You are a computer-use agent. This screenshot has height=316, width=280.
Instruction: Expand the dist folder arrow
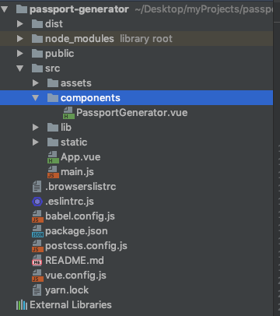[x=20, y=24]
